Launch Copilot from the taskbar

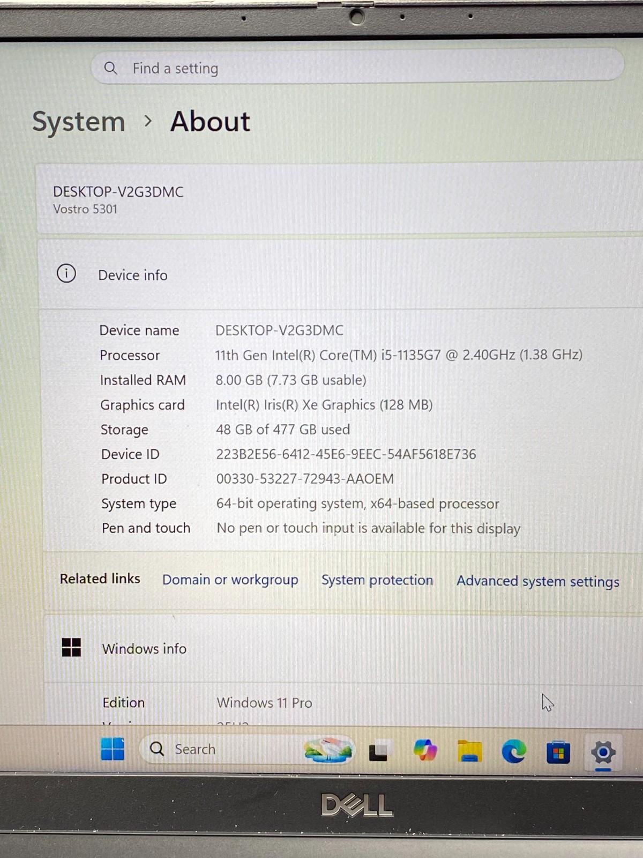[x=425, y=750]
